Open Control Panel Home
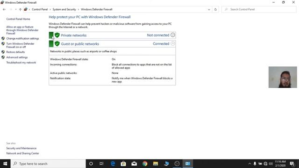The width and height of the screenshot is (299, 168). pyautogui.click(x=18, y=19)
